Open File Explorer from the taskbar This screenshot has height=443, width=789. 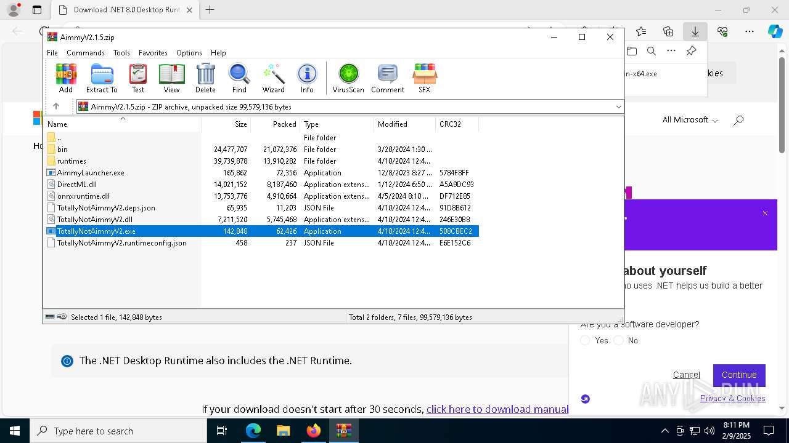pos(283,431)
